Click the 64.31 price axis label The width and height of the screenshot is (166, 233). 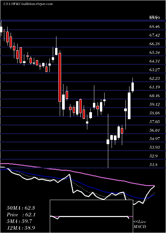[x=155, y=61]
